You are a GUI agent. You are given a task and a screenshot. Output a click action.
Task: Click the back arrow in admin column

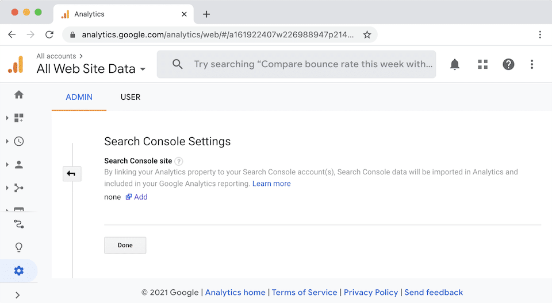pyautogui.click(x=72, y=174)
